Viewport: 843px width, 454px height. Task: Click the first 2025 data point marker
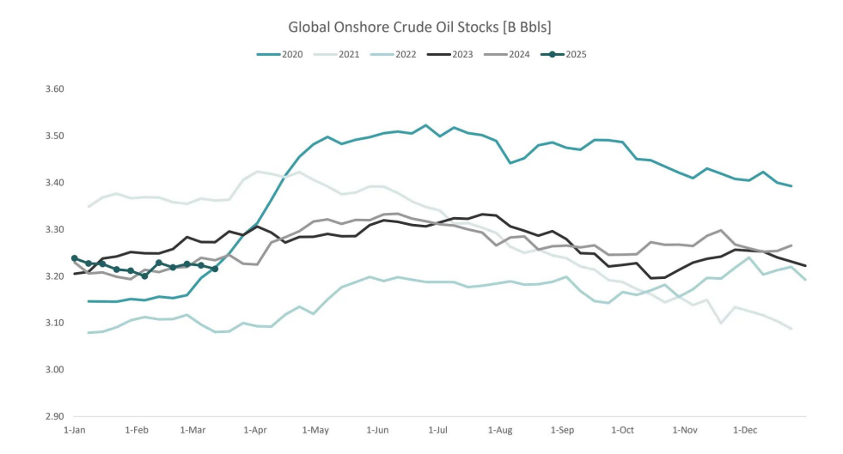coord(75,258)
